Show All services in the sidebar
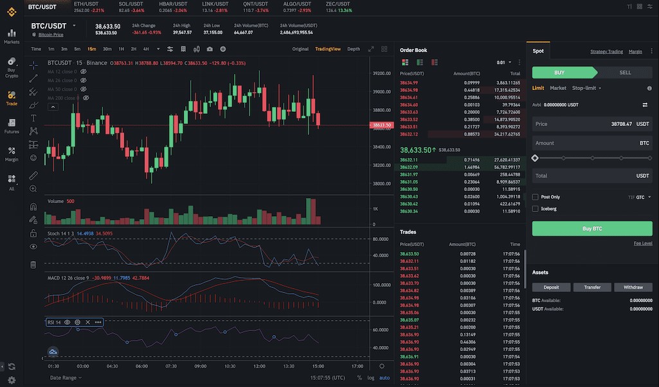Image resolution: width=659 pixels, height=387 pixels. 12,183
